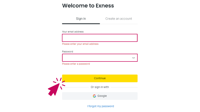
Task: Click the Password field label
Action: coord(67,52)
